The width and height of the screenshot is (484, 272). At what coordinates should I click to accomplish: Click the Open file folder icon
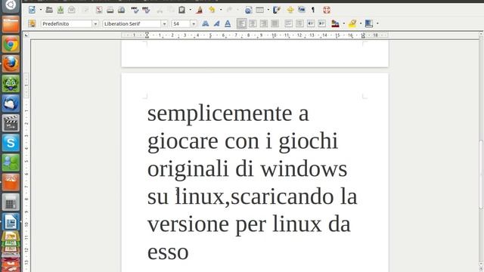[49, 10]
